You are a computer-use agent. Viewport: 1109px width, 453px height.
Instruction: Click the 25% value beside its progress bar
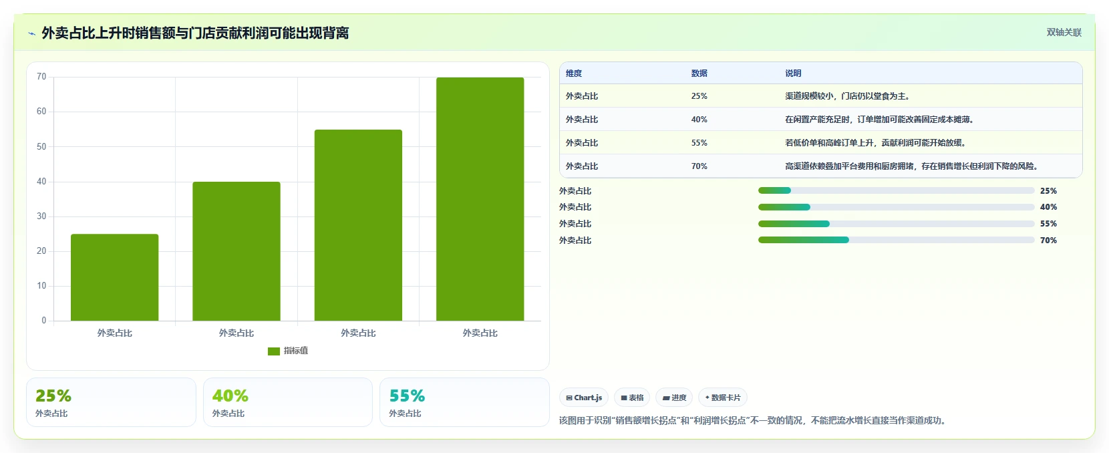(1048, 191)
